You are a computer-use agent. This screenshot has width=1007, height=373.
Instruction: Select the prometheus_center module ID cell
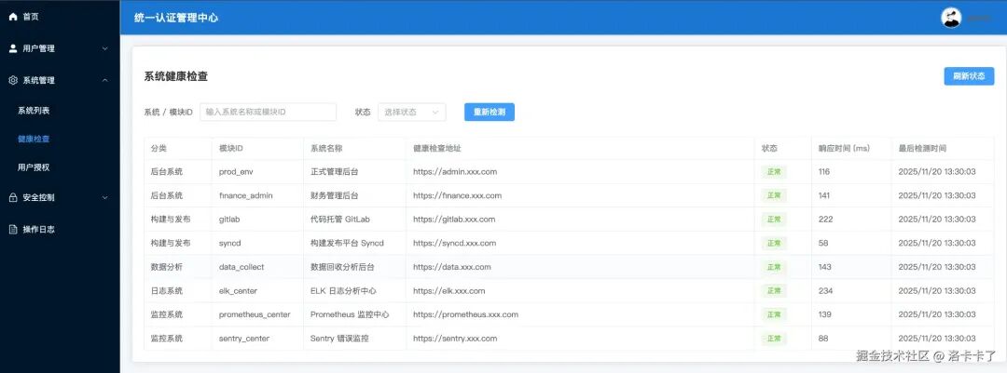point(255,314)
